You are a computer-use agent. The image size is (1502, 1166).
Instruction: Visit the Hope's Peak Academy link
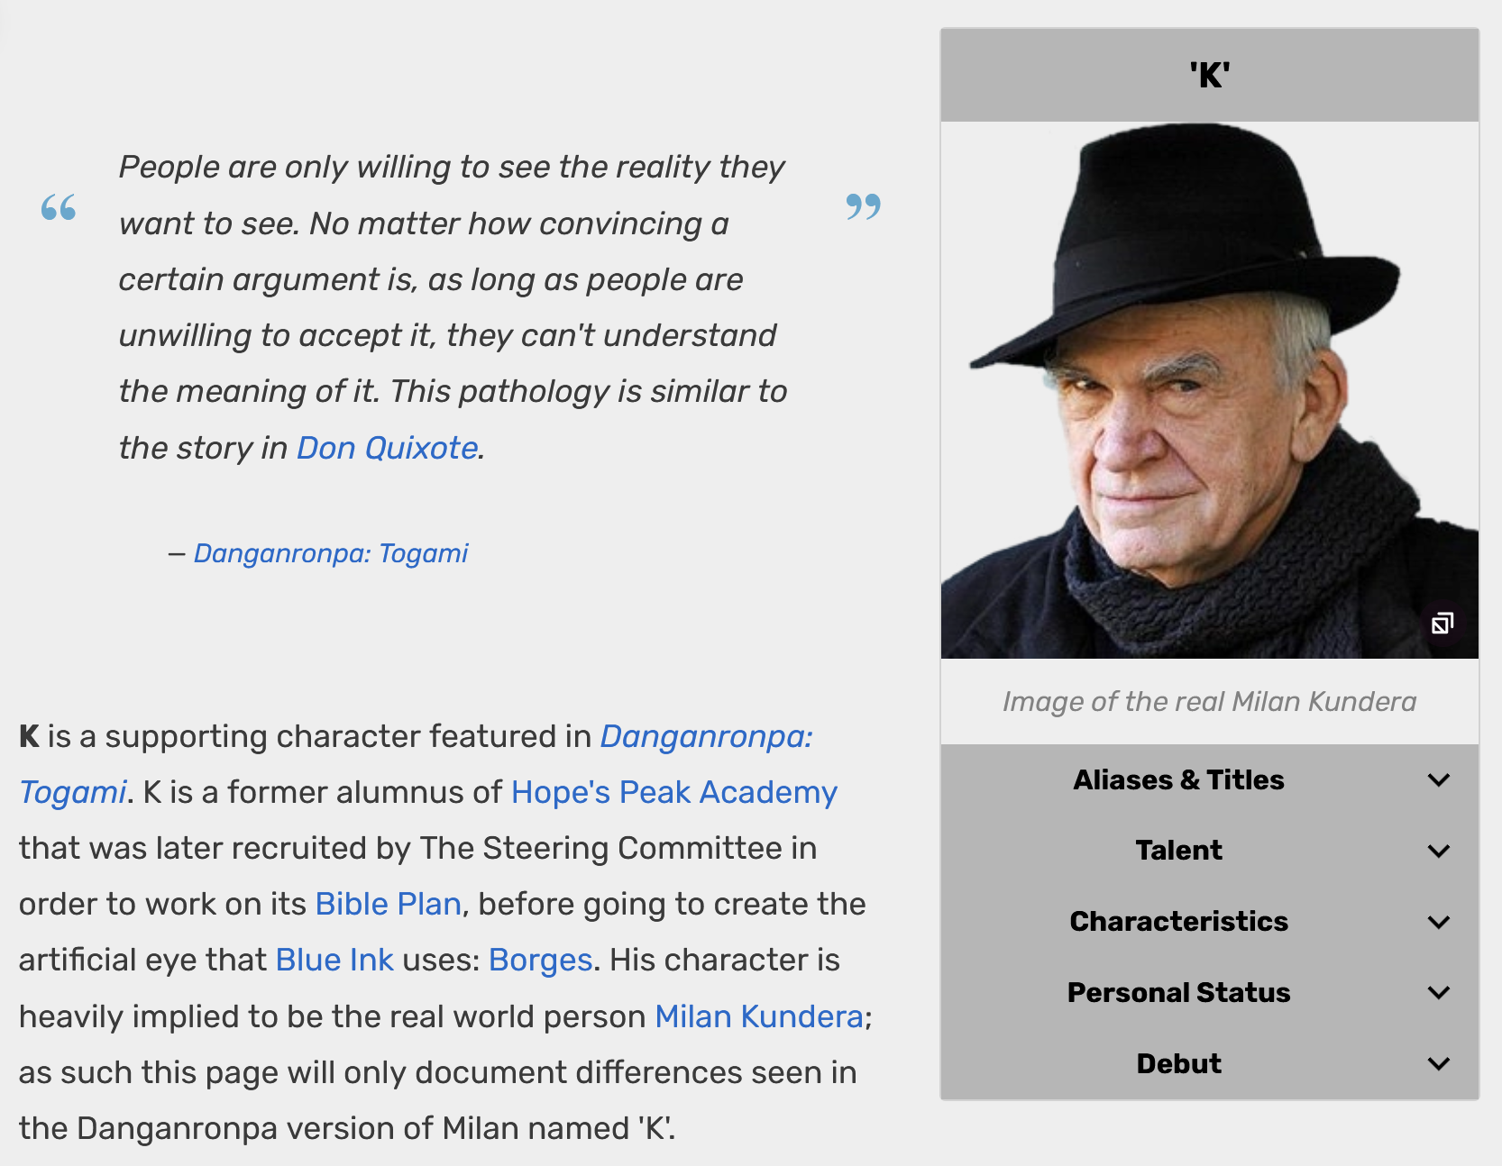click(674, 793)
